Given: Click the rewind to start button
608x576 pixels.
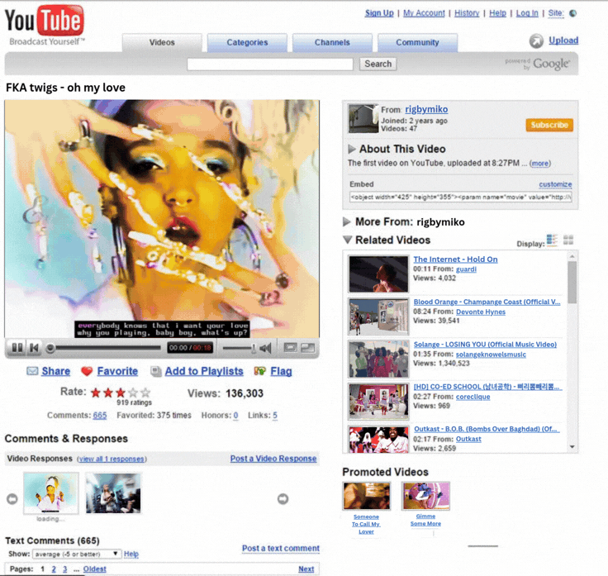Looking at the screenshot, I should (34, 348).
